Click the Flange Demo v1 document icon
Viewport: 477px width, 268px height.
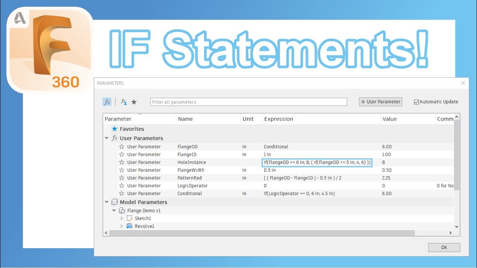point(122,211)
